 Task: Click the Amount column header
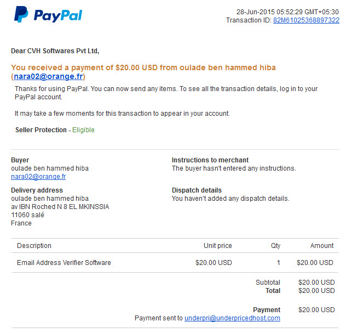322,245
